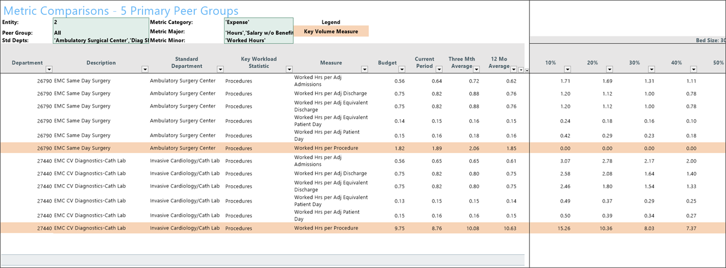Open the Key Workload Statistic filter dropdown
The image size is (726, 268).
pos(289,69)
